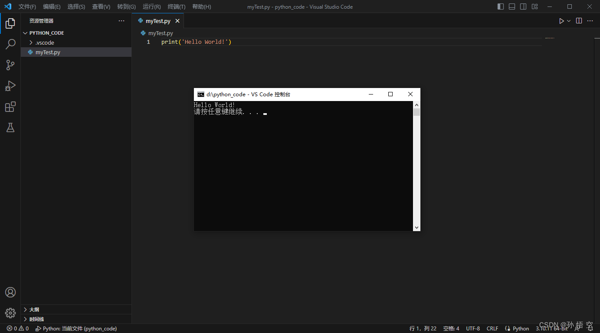
Task: Open Explorer views and more actions ellipsis
Action: click(121, 21)
